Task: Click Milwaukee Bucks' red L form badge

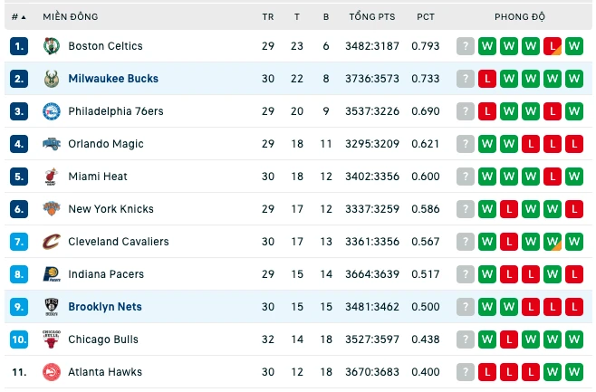Action: click(487, 79)
